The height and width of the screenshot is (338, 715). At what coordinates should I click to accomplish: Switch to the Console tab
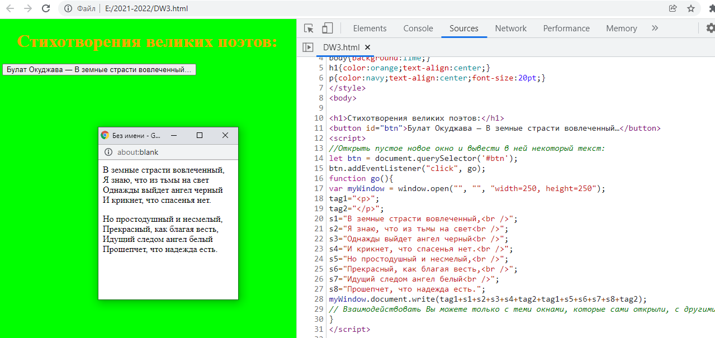(418, 28)
